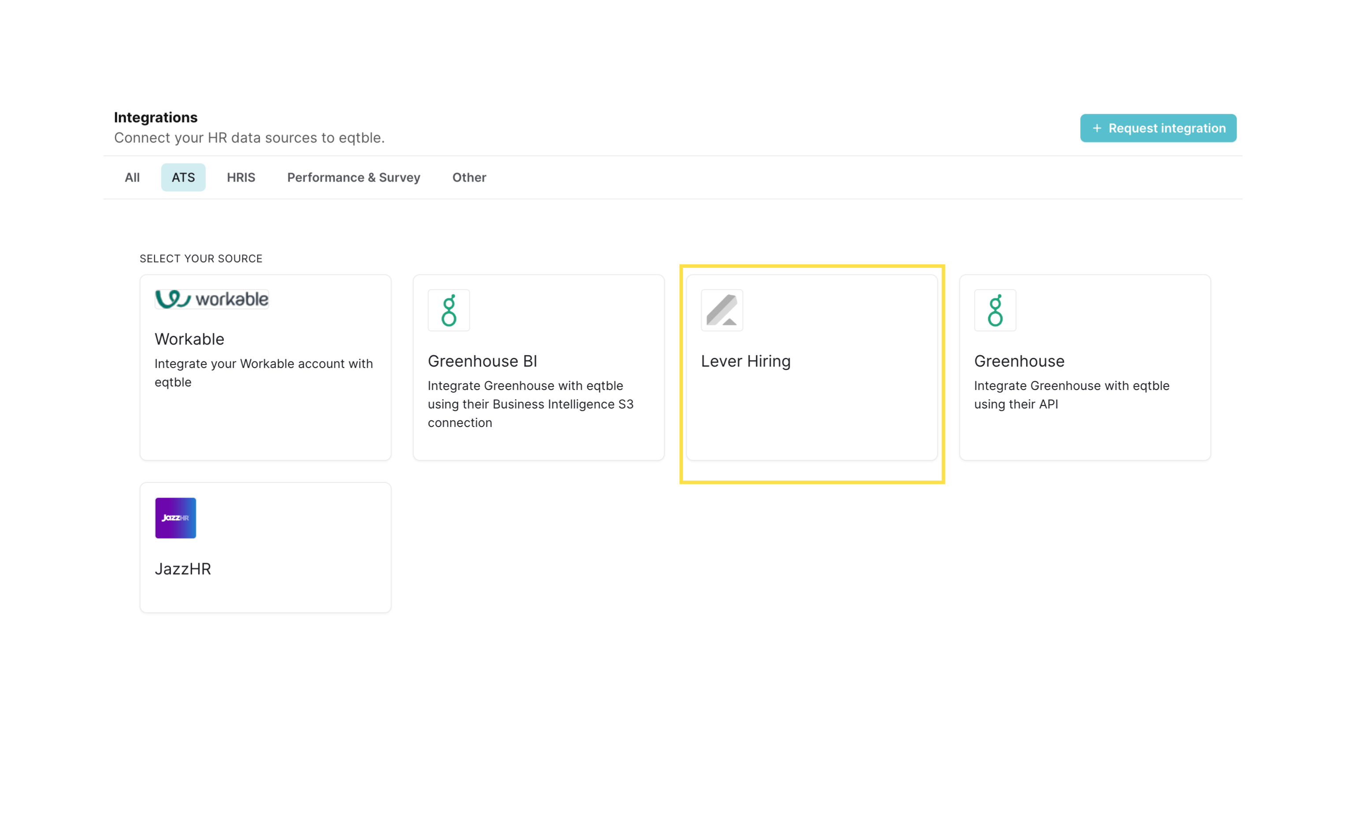Click Greenhouse BI's S3 connection description
Viewport: 1346px width, 824px height.
tap(530, 404)
